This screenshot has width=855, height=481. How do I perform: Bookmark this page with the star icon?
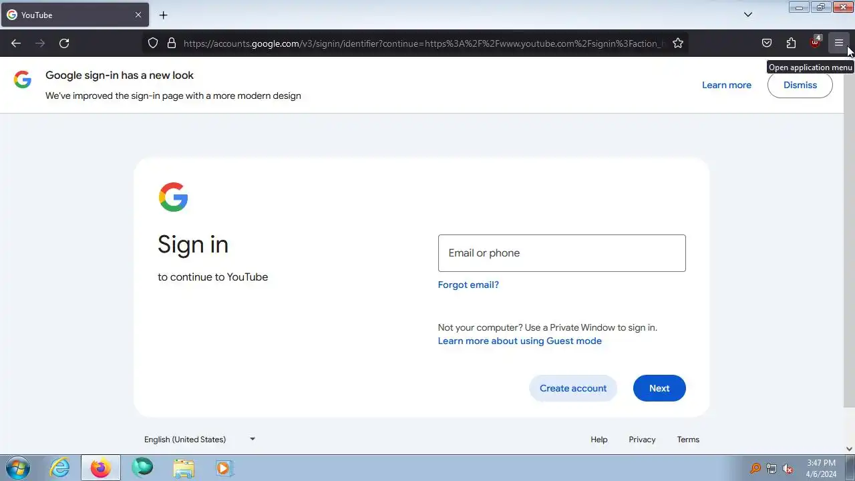pyautogui.click(x=678, y=43)
